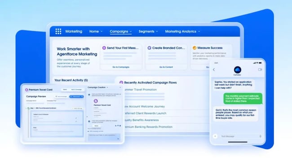The width and height of the screenshot is (292, 166).
Task: Tap the reply starting 'Got it, that's the most'
Action: point(236,114)
